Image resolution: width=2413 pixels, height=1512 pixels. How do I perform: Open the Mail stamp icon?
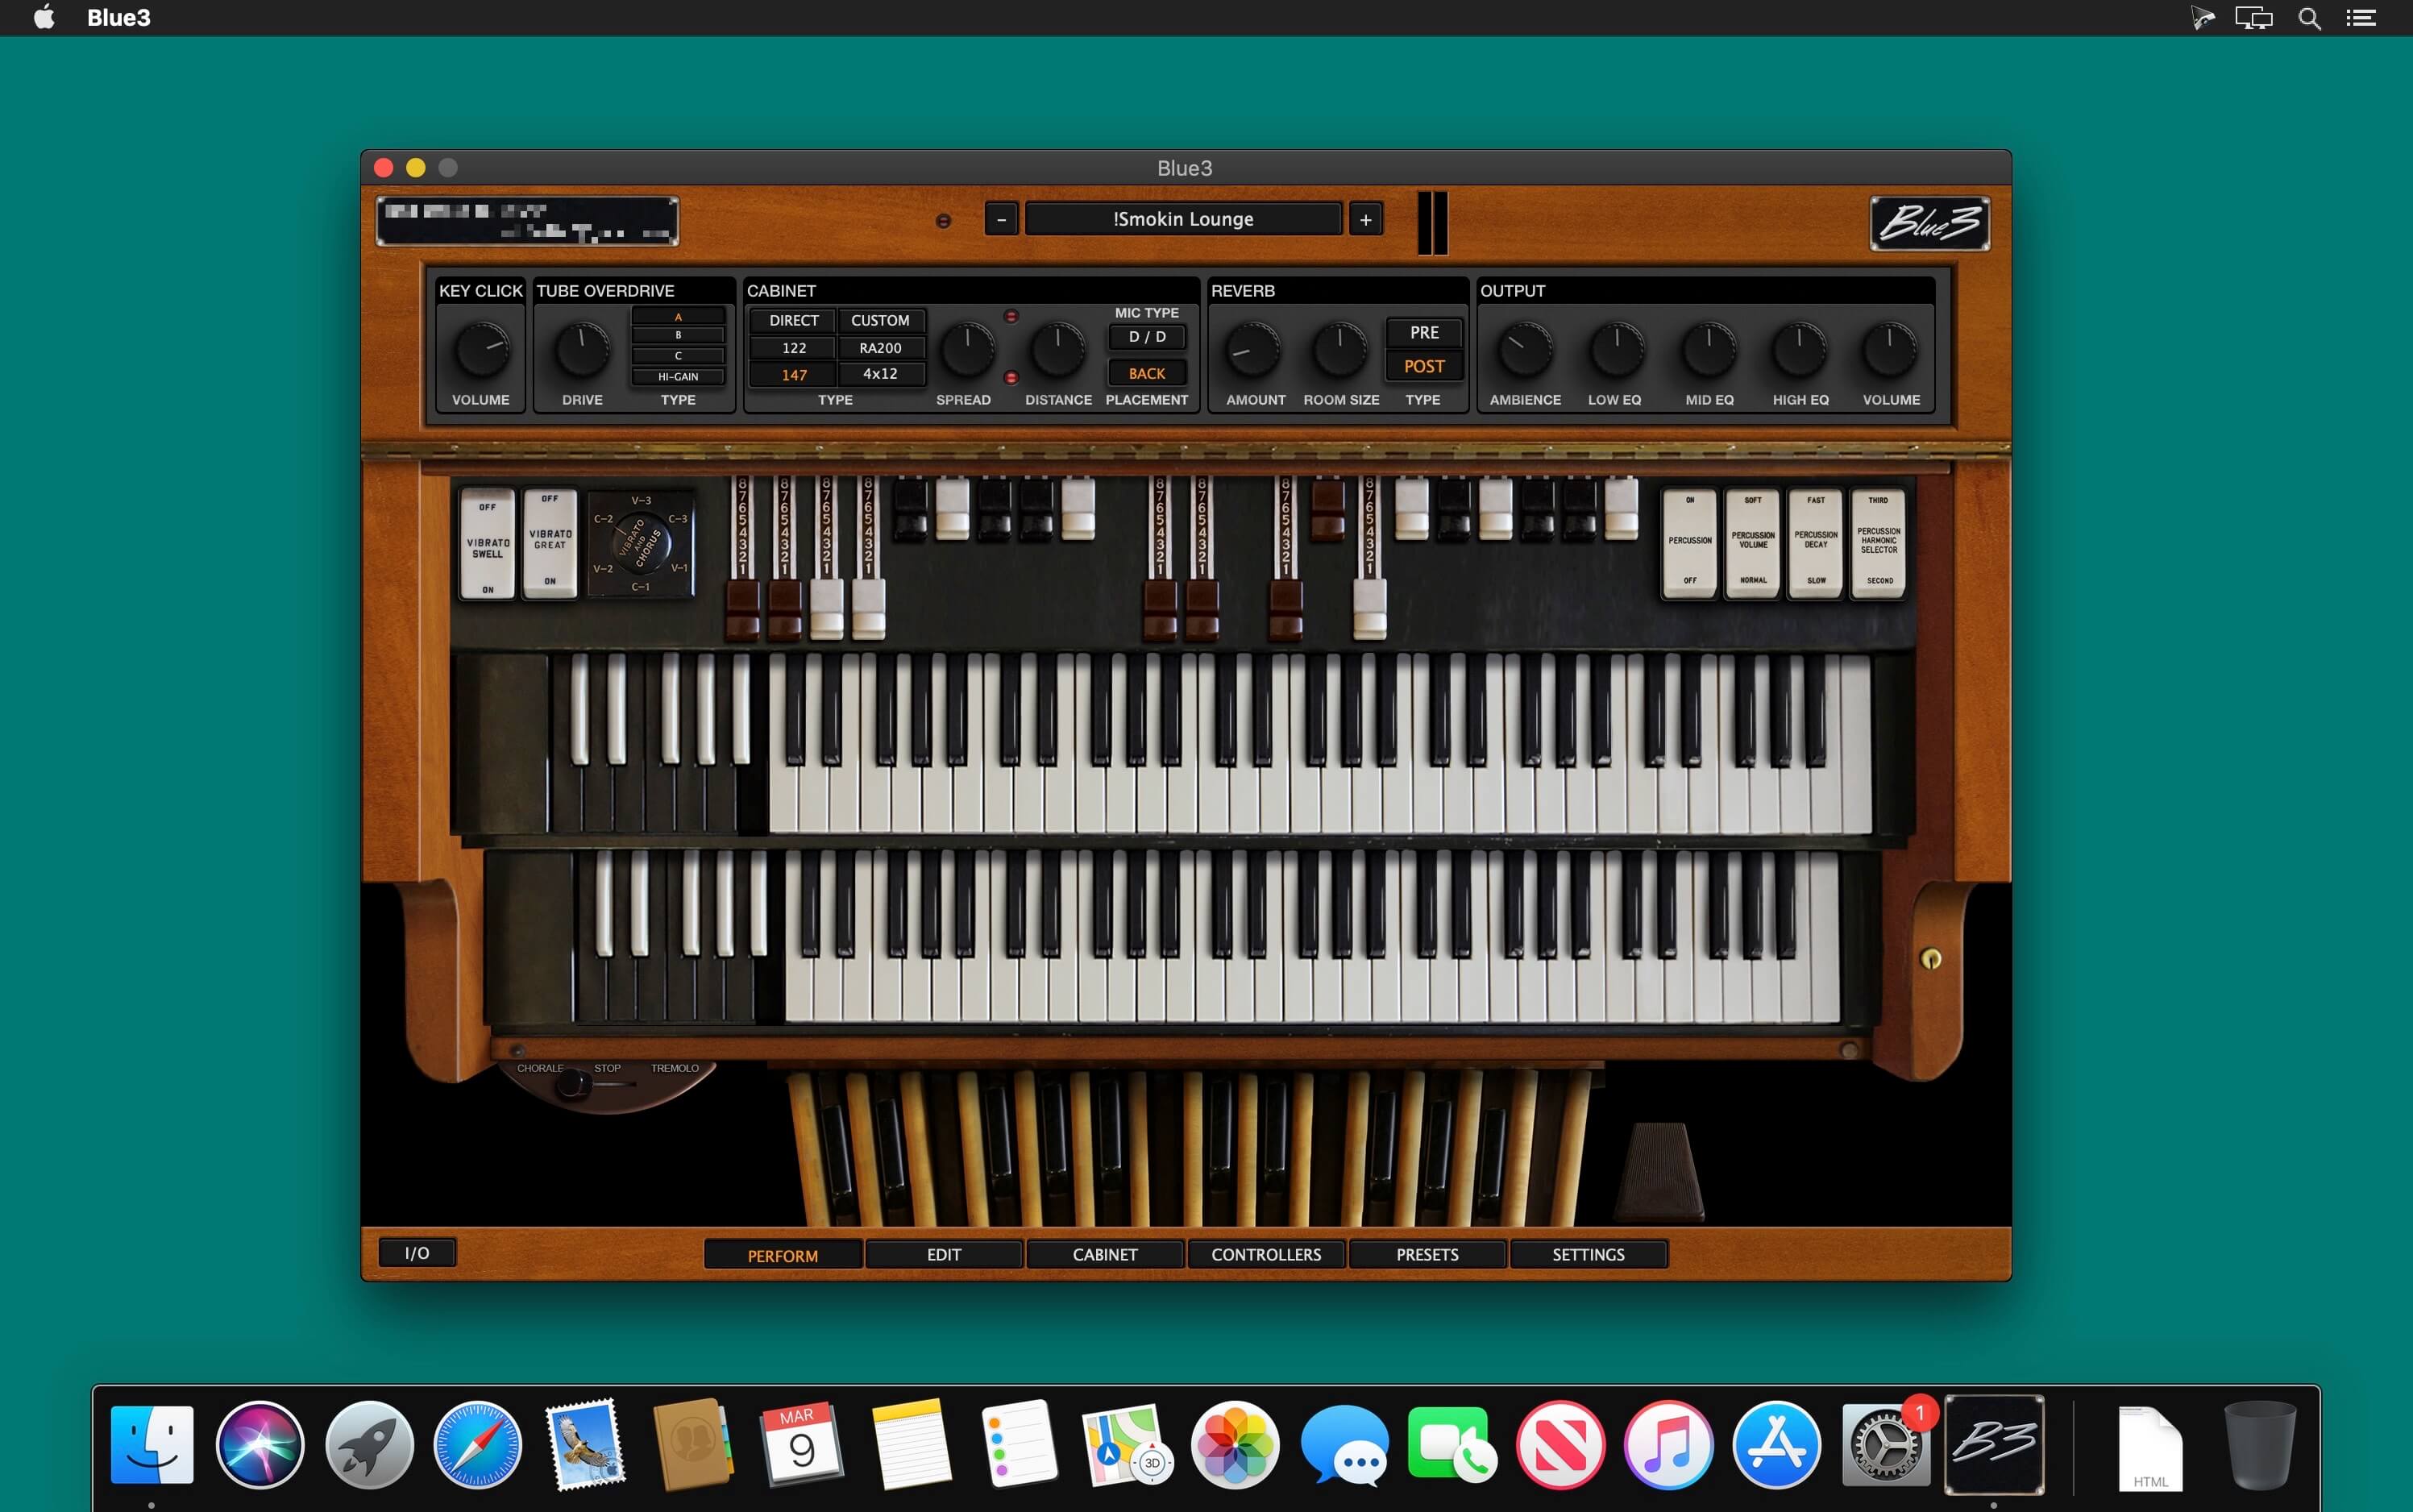586,1444
